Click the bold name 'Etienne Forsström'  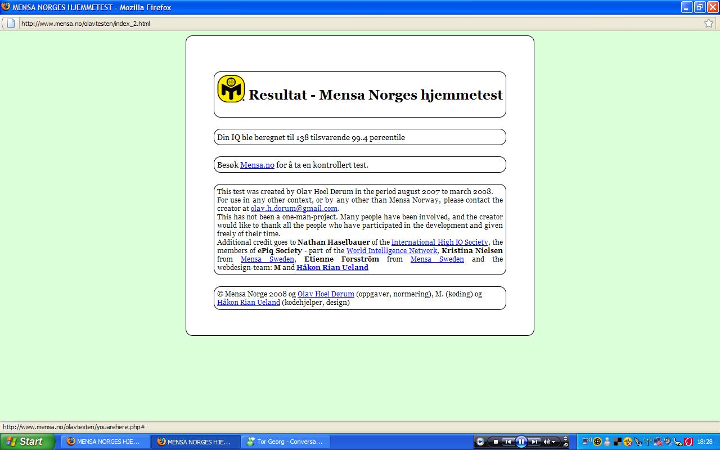[x=341, y=259]
